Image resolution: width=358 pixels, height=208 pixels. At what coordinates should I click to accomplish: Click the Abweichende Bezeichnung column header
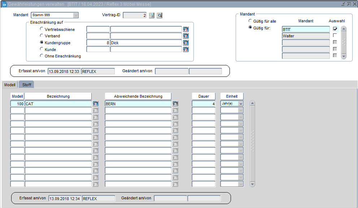138,96
